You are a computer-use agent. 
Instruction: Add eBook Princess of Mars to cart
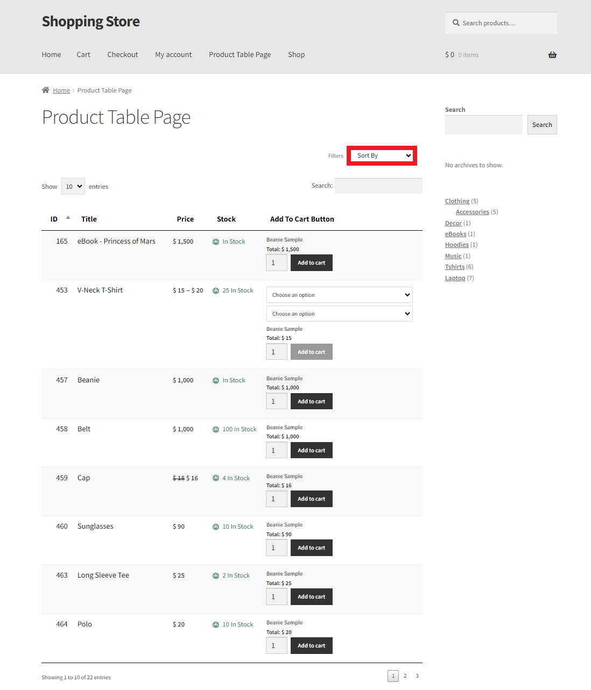[312, 263]
